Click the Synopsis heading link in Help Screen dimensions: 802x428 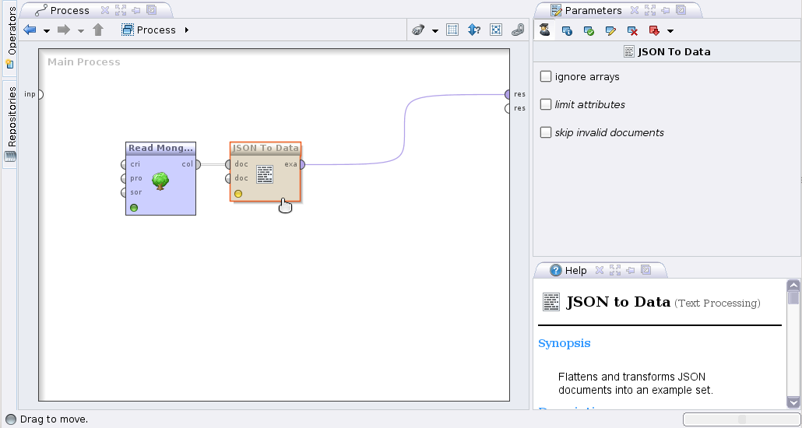(x=564, y=343)
